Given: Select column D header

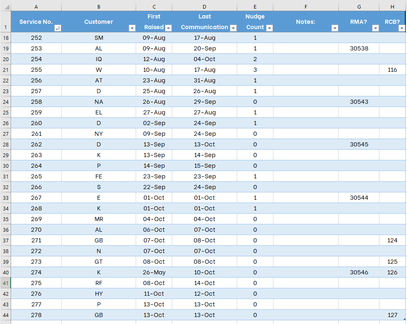Looking at the screenshot, I should tap(205, 7).
